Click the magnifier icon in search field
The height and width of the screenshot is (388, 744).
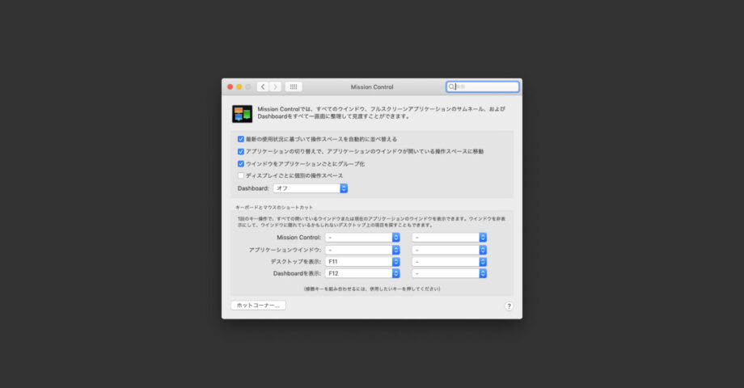[x=451, y=86]
